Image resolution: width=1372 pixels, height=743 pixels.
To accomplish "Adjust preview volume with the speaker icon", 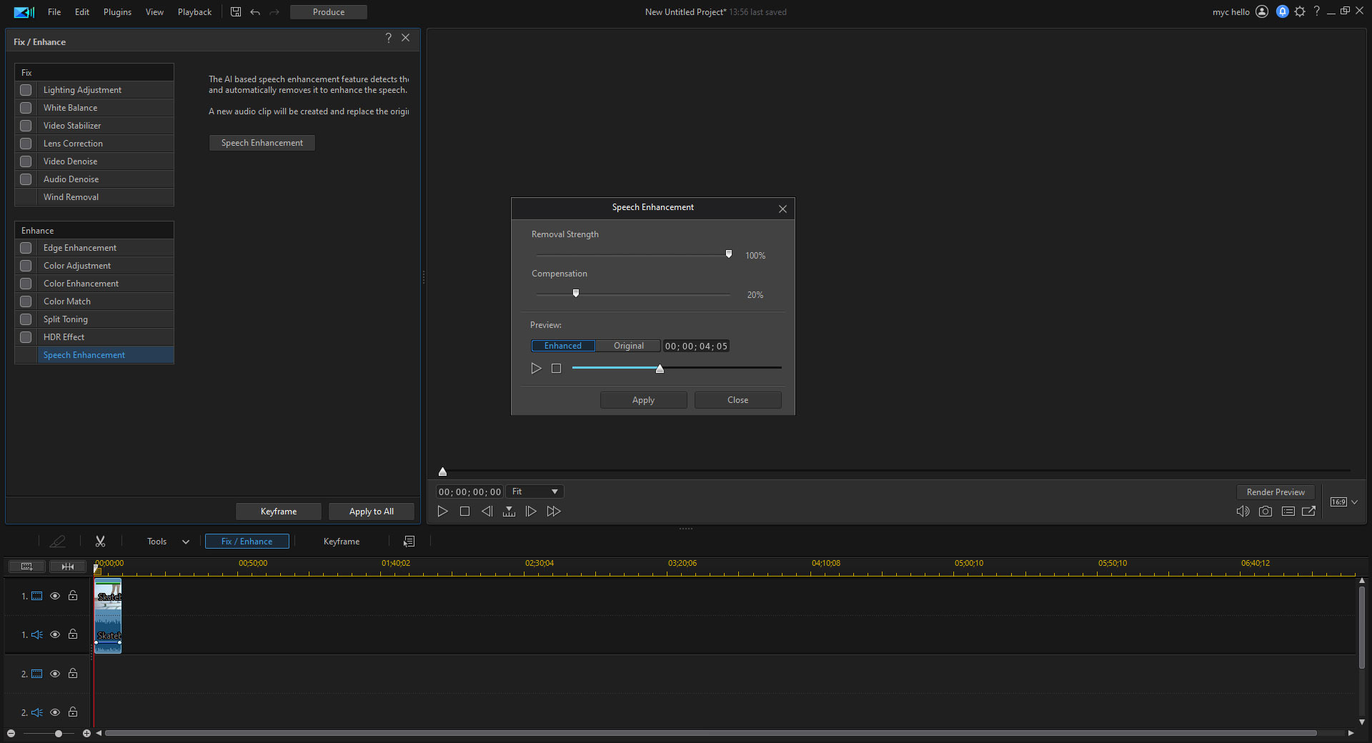I will [1243, 512].
